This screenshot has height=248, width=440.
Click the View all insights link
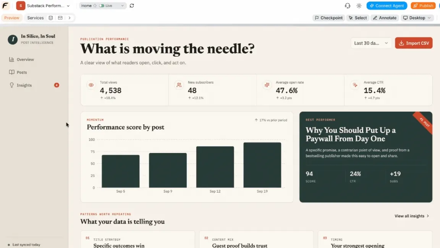tap(412, 216)
